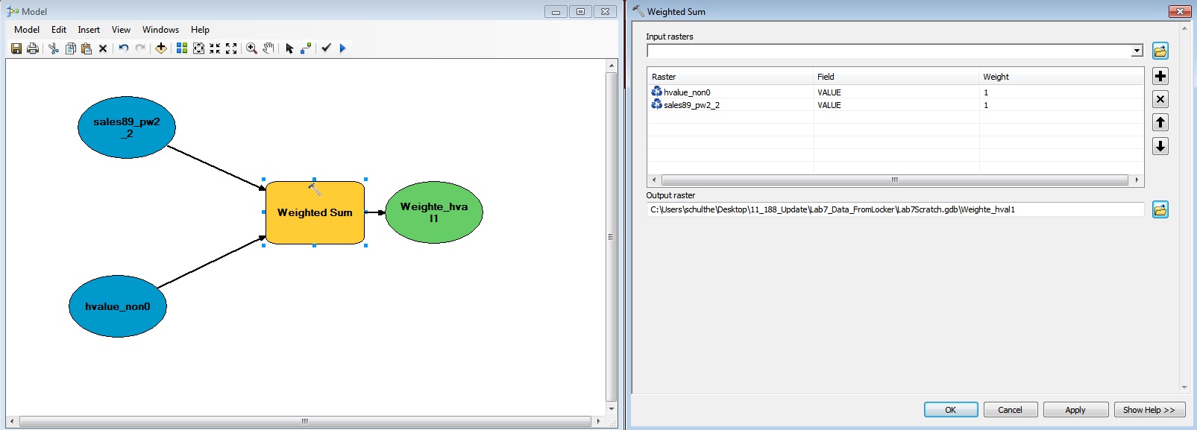Close the Weighted Sum dialog window
The height and width of the screenshot is (430, 1197).
pyautogui.click(x=1180, y=11)
